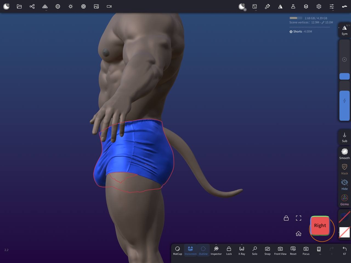Toggle X-Ray mode
The width and height of the screenshot is (351, 263).
pos(242,250)
